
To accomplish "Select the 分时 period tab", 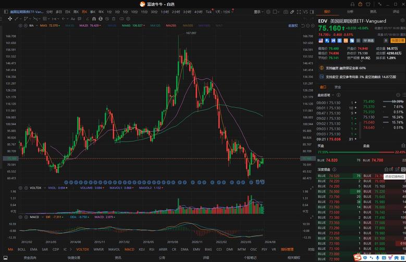I will coord(50,12).
